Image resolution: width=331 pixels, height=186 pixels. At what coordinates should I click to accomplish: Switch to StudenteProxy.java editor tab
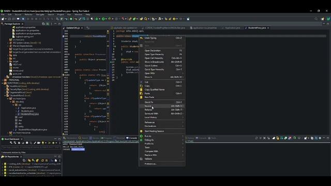coord(257,28)
